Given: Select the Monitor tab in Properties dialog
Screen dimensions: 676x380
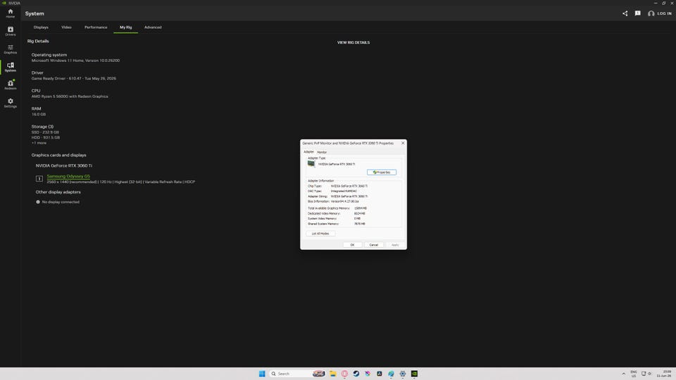Looking at the screenshot, I should pos(322,152).
